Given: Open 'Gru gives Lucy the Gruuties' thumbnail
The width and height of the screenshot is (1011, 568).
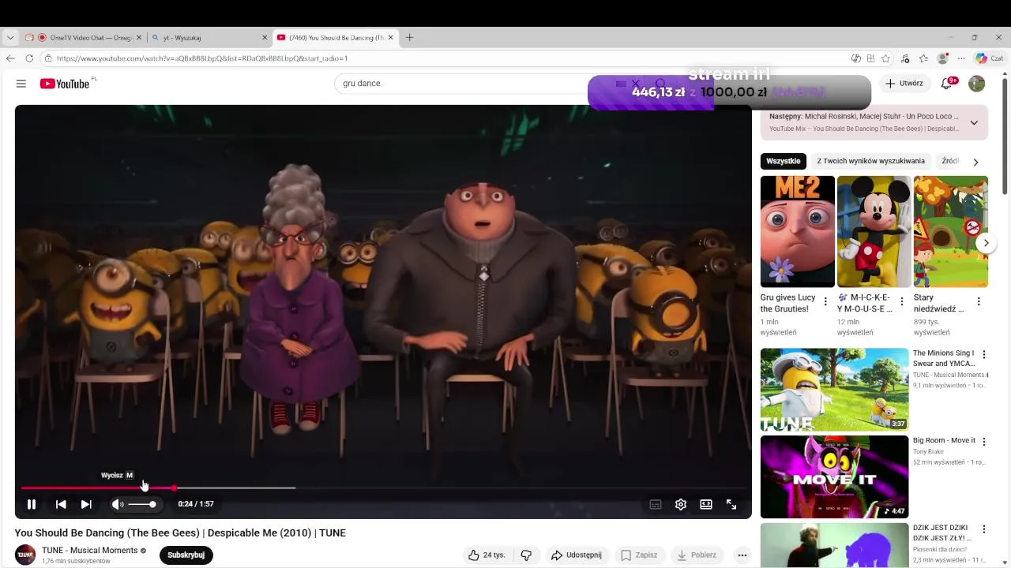Looking at the screenshot, I should 797,231.
